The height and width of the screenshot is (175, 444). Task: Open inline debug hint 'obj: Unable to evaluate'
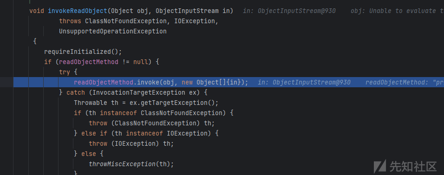(397, 11)
